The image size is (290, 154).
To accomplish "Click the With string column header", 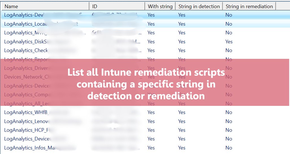I will point(160,6).
